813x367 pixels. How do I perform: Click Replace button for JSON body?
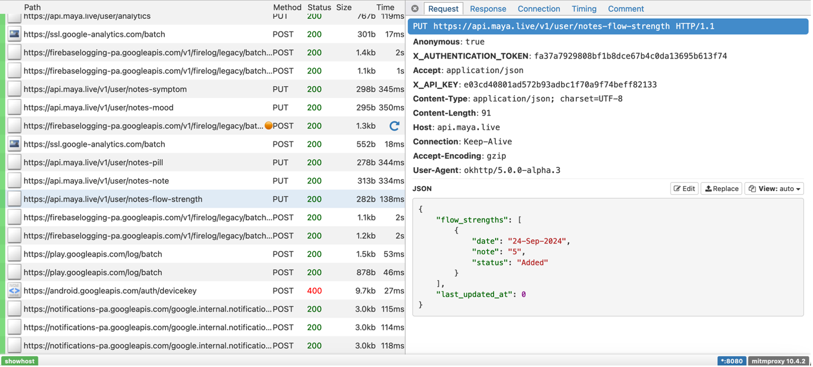(x=721, y=189)
